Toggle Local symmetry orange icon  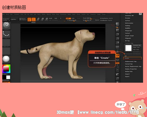(117, 56)
